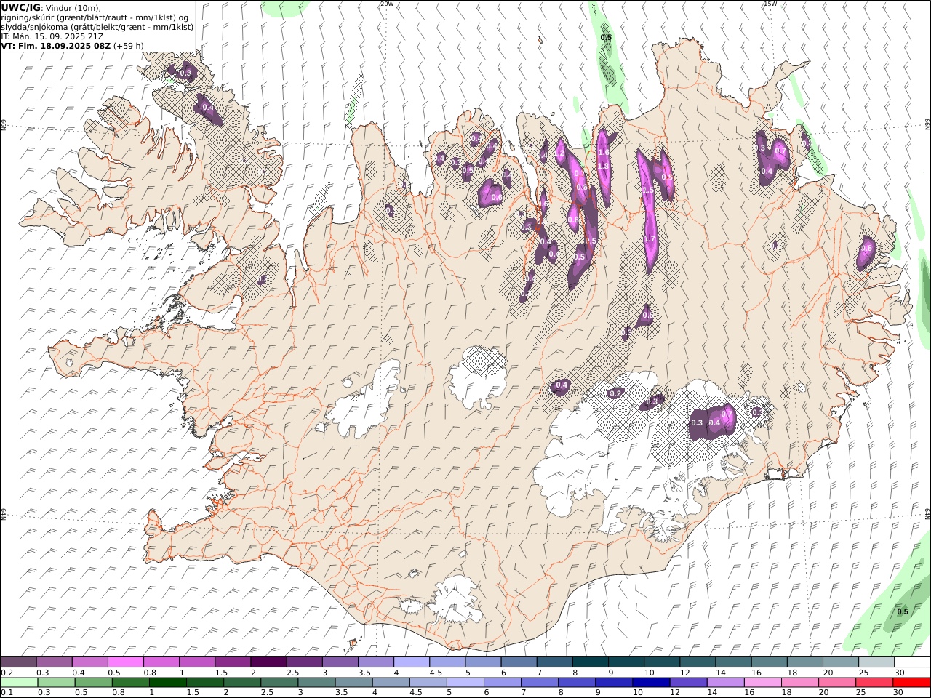The height and width of the screenshot is (698, 931).
Task: Click the '1.2' precipitation value on the map
Action: [559, 152]
